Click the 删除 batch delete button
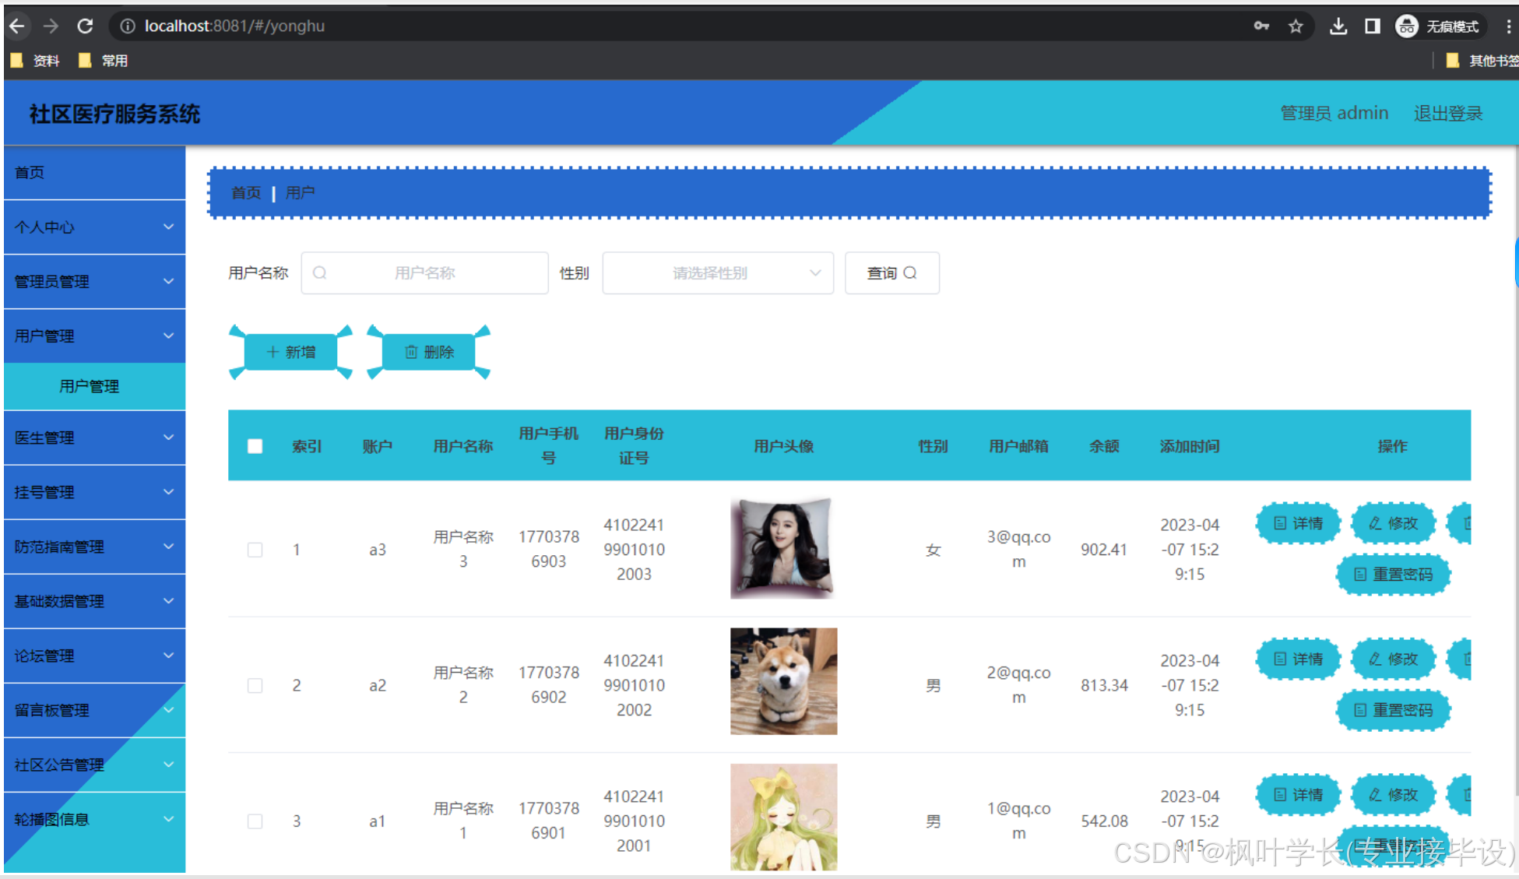The height and width of the screenshot is (879, 1519). tap(429, 352)
